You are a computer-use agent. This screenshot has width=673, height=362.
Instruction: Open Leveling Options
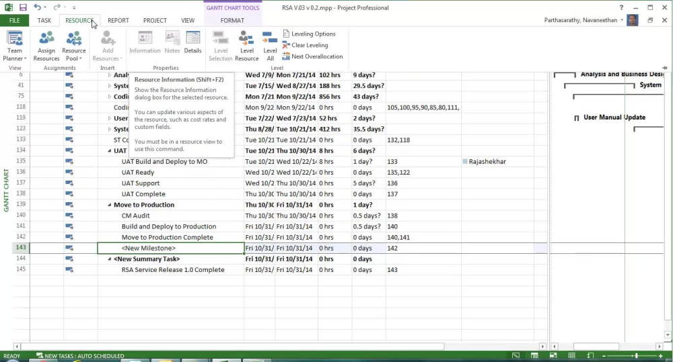pyautogui.click(x=309, y=34)
